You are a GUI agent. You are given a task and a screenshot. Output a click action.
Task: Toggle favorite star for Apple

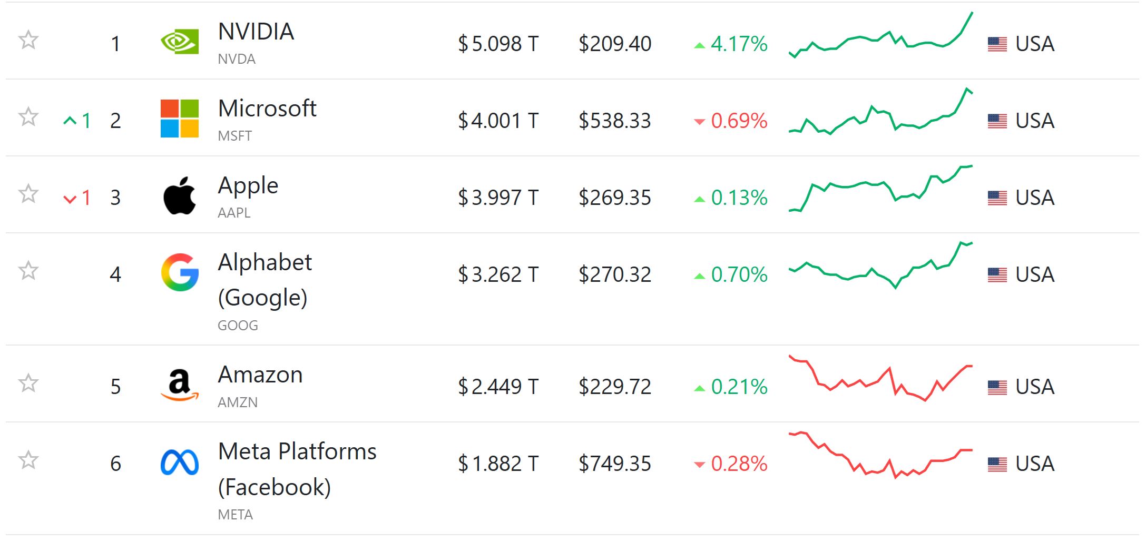point(28,194)
